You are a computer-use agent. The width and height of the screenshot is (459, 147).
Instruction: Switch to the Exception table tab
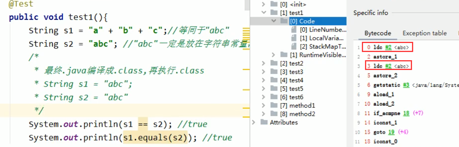point(425,33)
